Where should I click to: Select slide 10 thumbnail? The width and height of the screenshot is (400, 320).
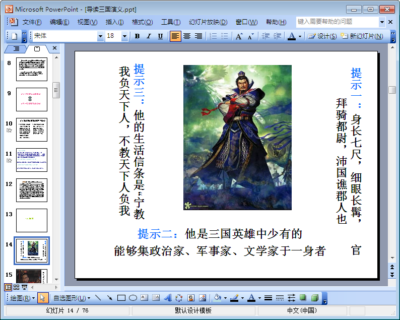32,130
